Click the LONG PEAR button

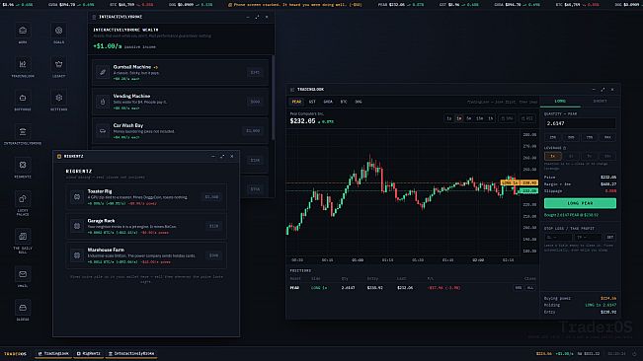point(580,203)
